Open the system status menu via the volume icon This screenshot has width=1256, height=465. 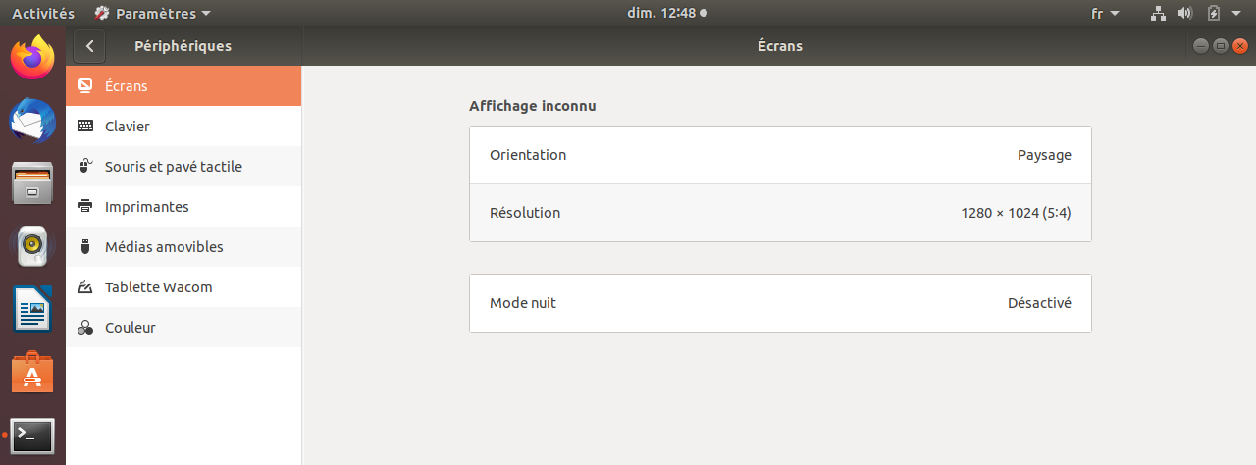[1184, 14]
